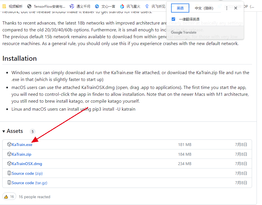Open the 视频解析 bookmark folder

coord(13,6)
